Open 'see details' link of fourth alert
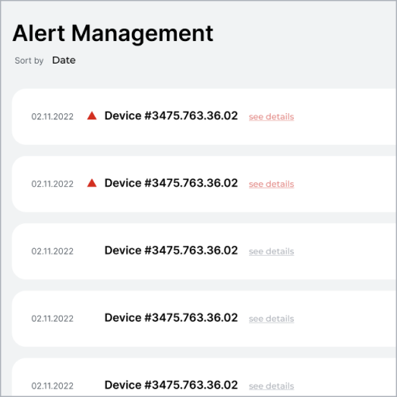The height and width of the screenshot is (397, 397). click(271, 319)
